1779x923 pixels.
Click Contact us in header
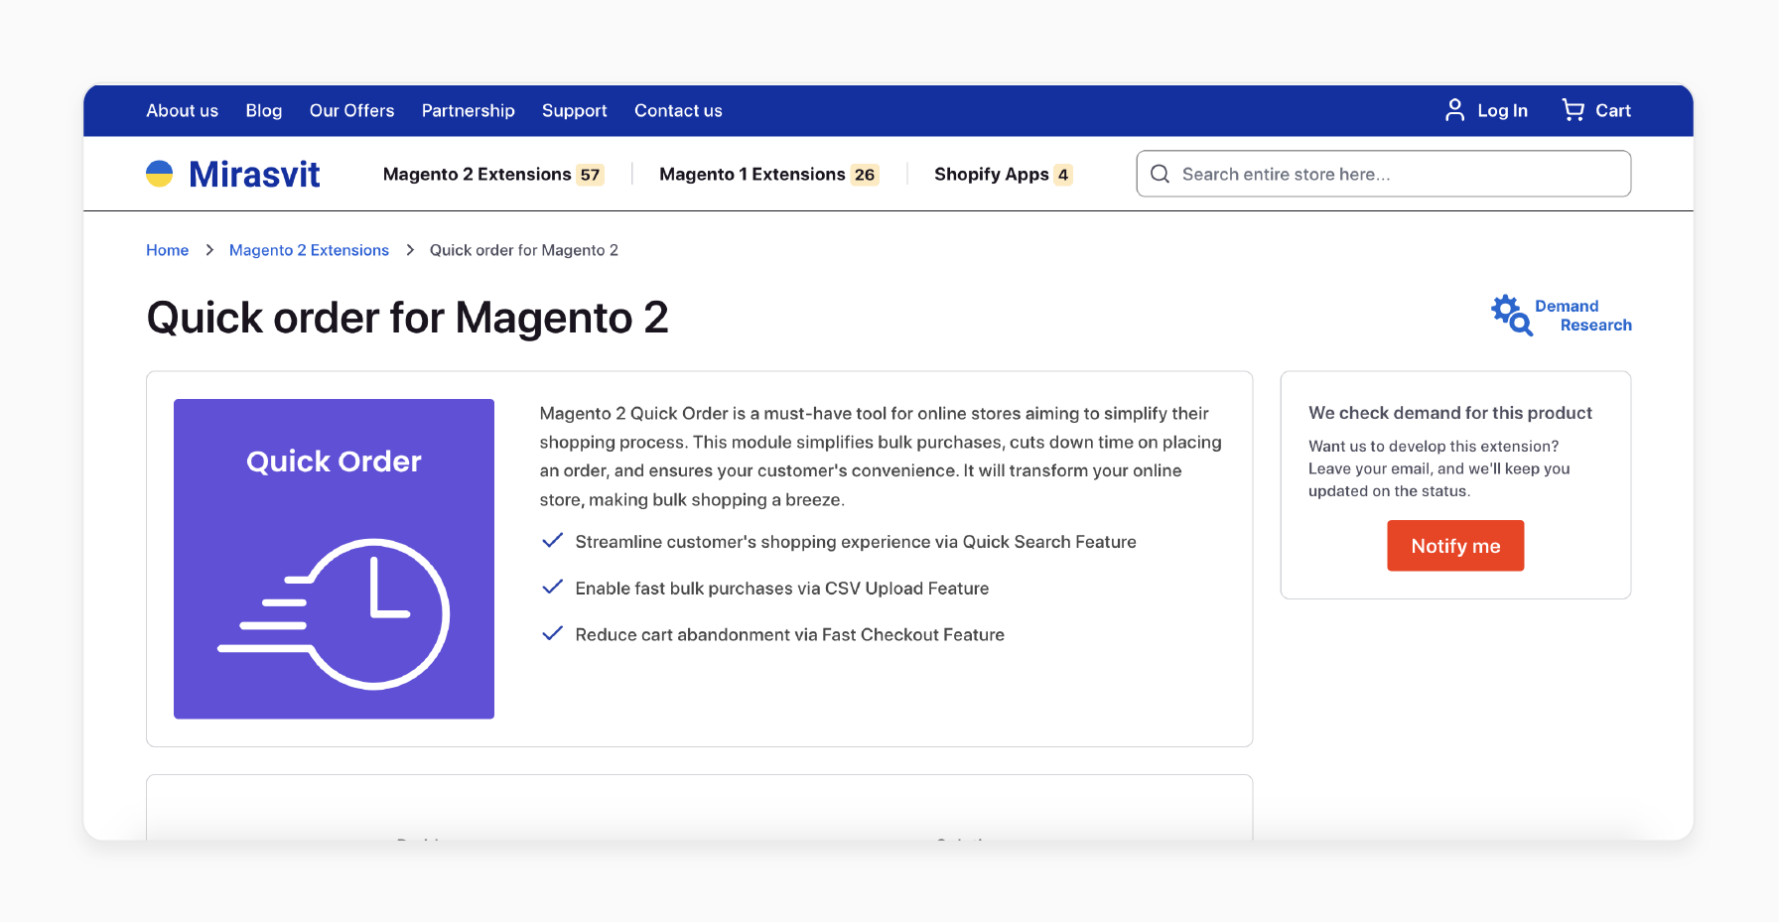click(x=678, y=110)
